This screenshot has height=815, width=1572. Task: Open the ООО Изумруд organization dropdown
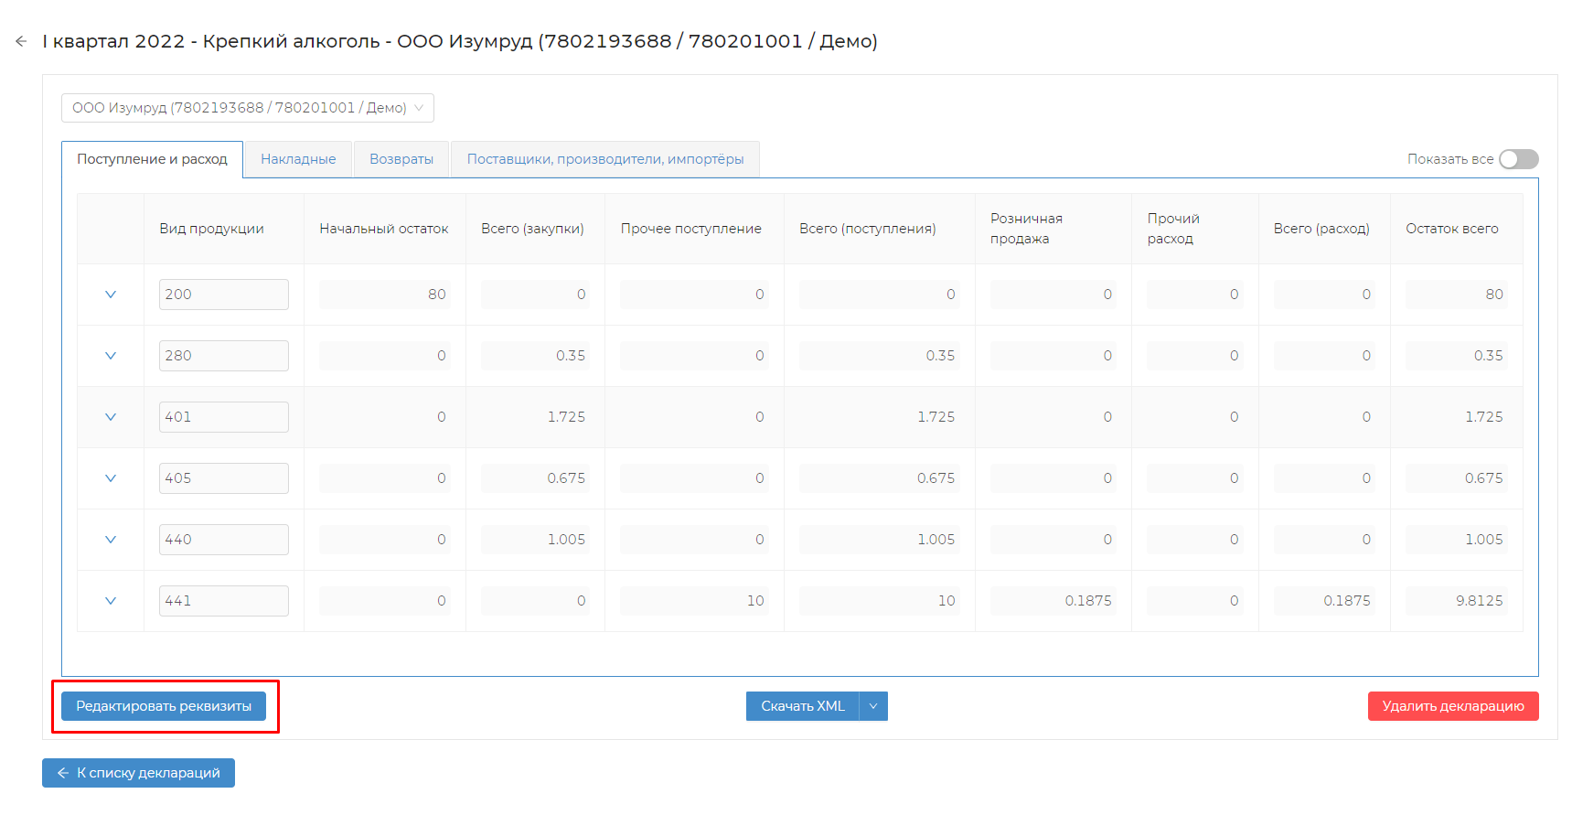click(247, 108)
